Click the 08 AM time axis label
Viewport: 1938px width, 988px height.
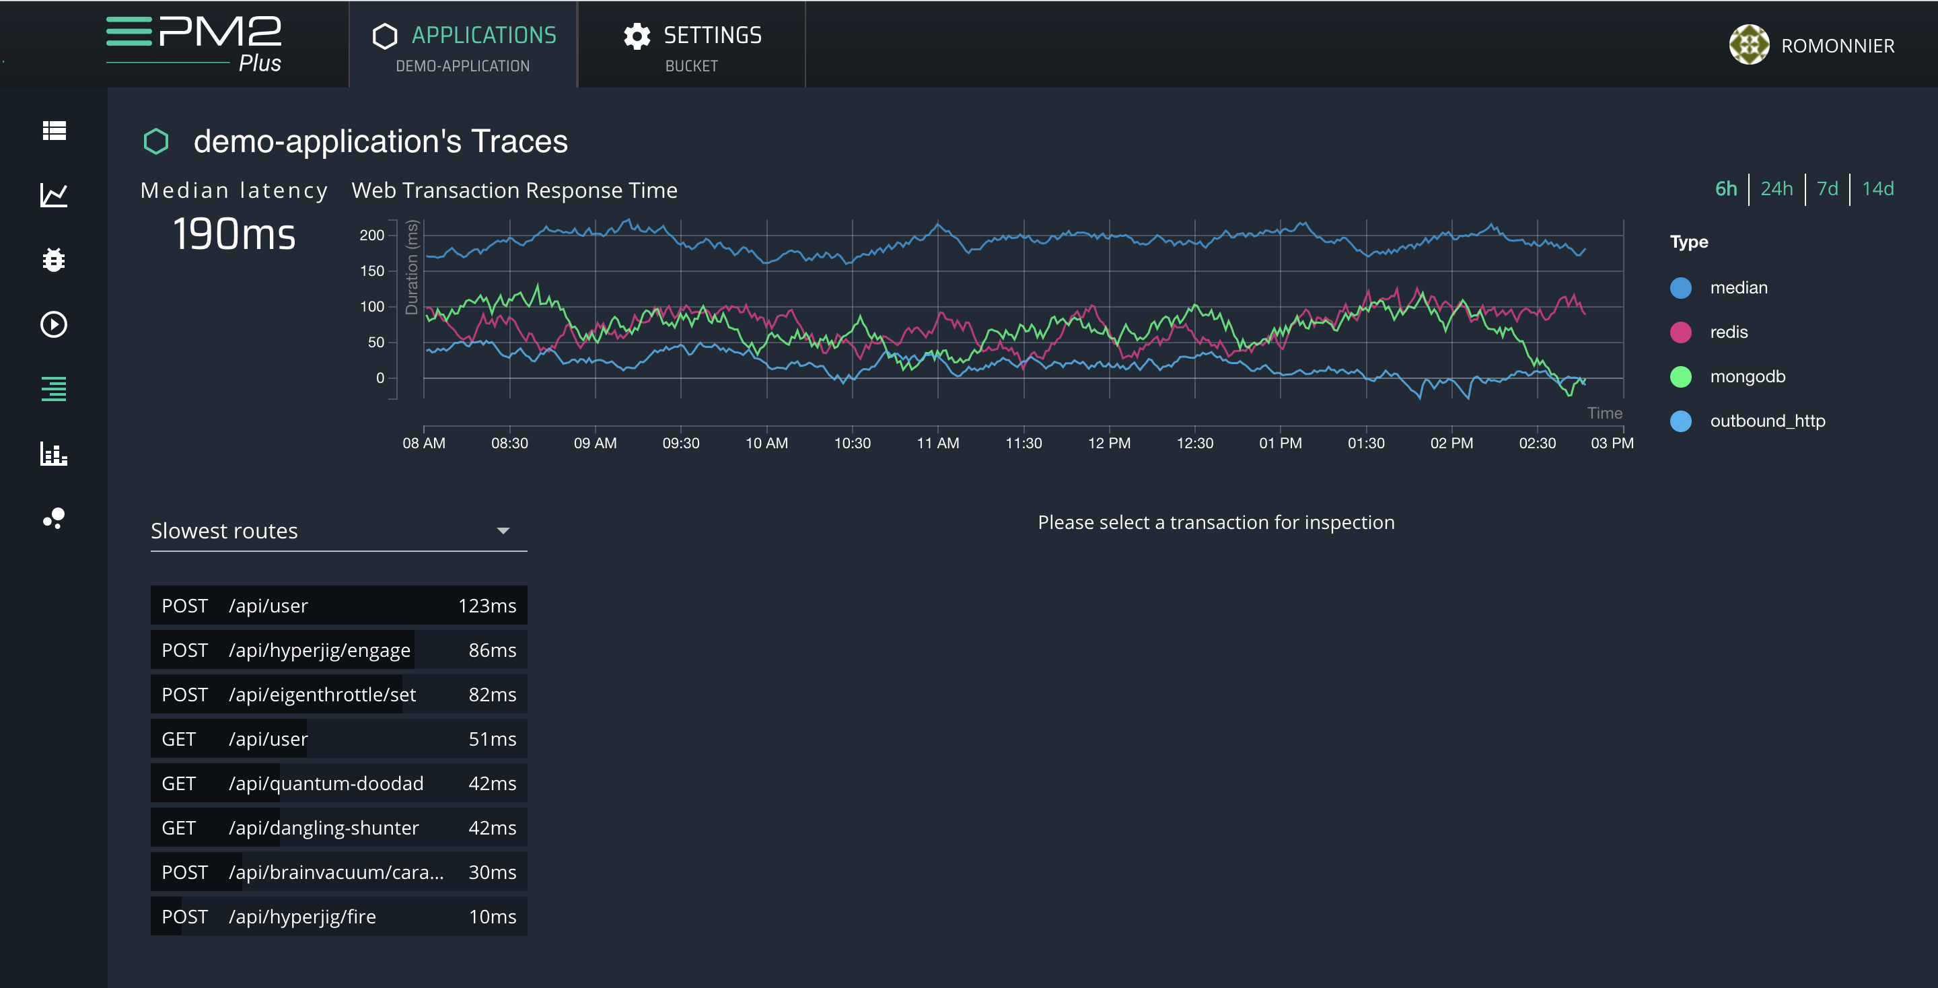coord(423,444)
